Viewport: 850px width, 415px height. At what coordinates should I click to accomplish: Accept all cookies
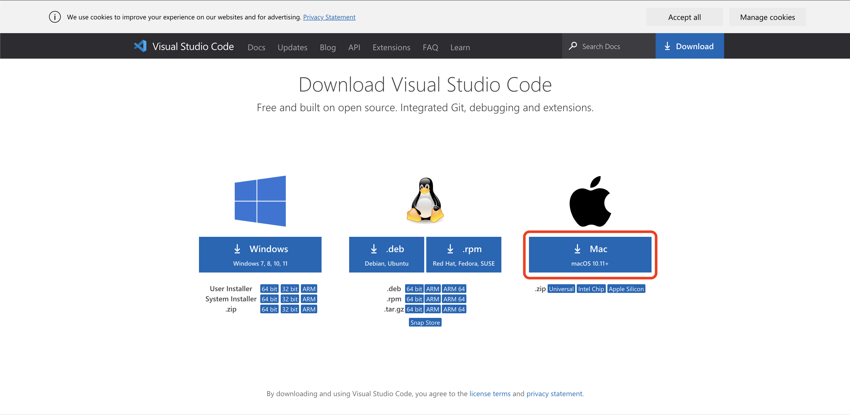point(684,17)
